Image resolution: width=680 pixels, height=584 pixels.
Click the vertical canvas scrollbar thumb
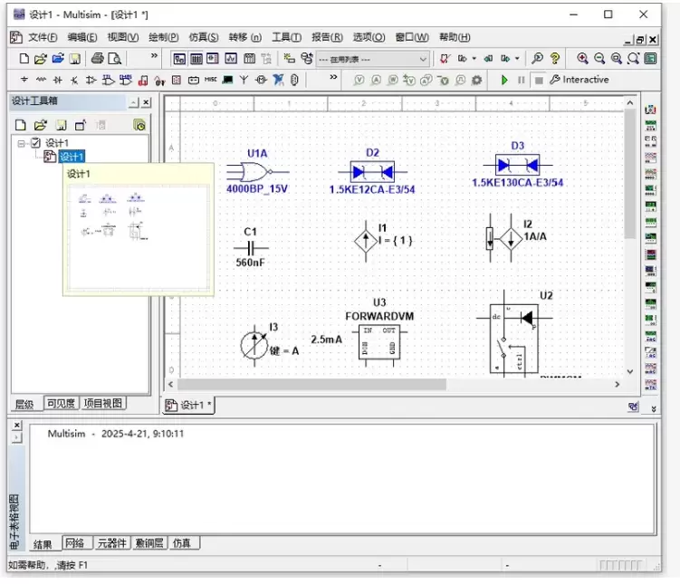pyautogui.click(x=629, y=174)
